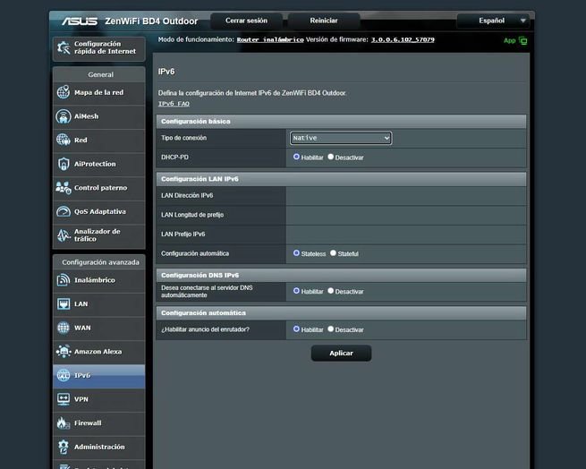Disable automatic DNS server connection
The height and width of the screenshot is (469, 586).
(x=331, y=291)
